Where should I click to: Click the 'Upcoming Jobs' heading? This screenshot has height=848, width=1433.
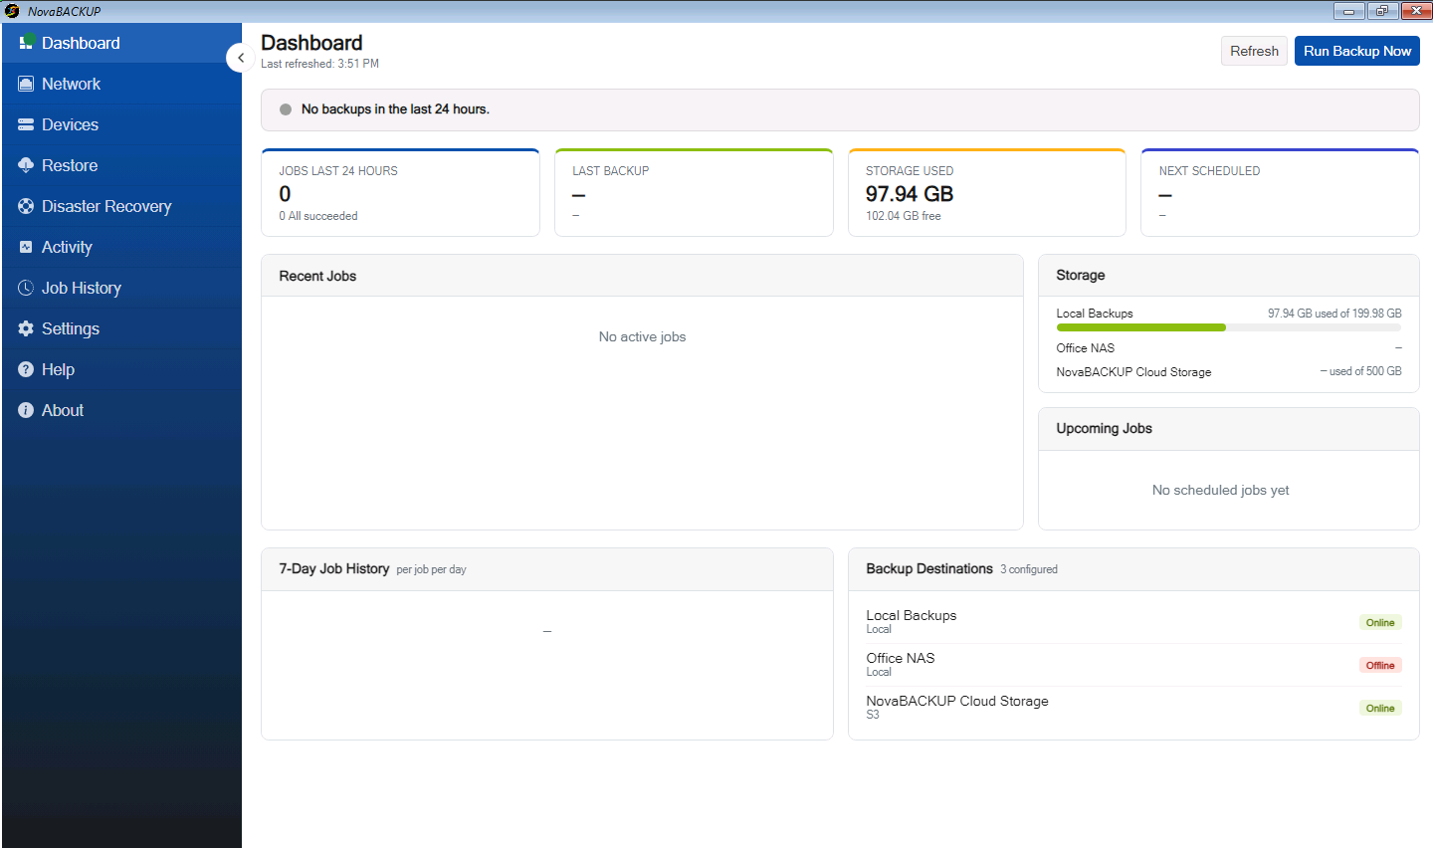(1104, 428)
